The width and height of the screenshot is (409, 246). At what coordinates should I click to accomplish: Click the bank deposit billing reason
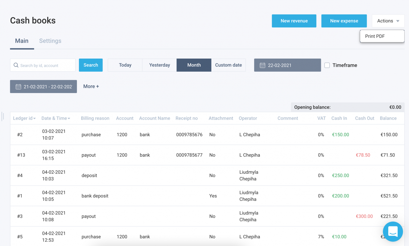pos(95,196)
